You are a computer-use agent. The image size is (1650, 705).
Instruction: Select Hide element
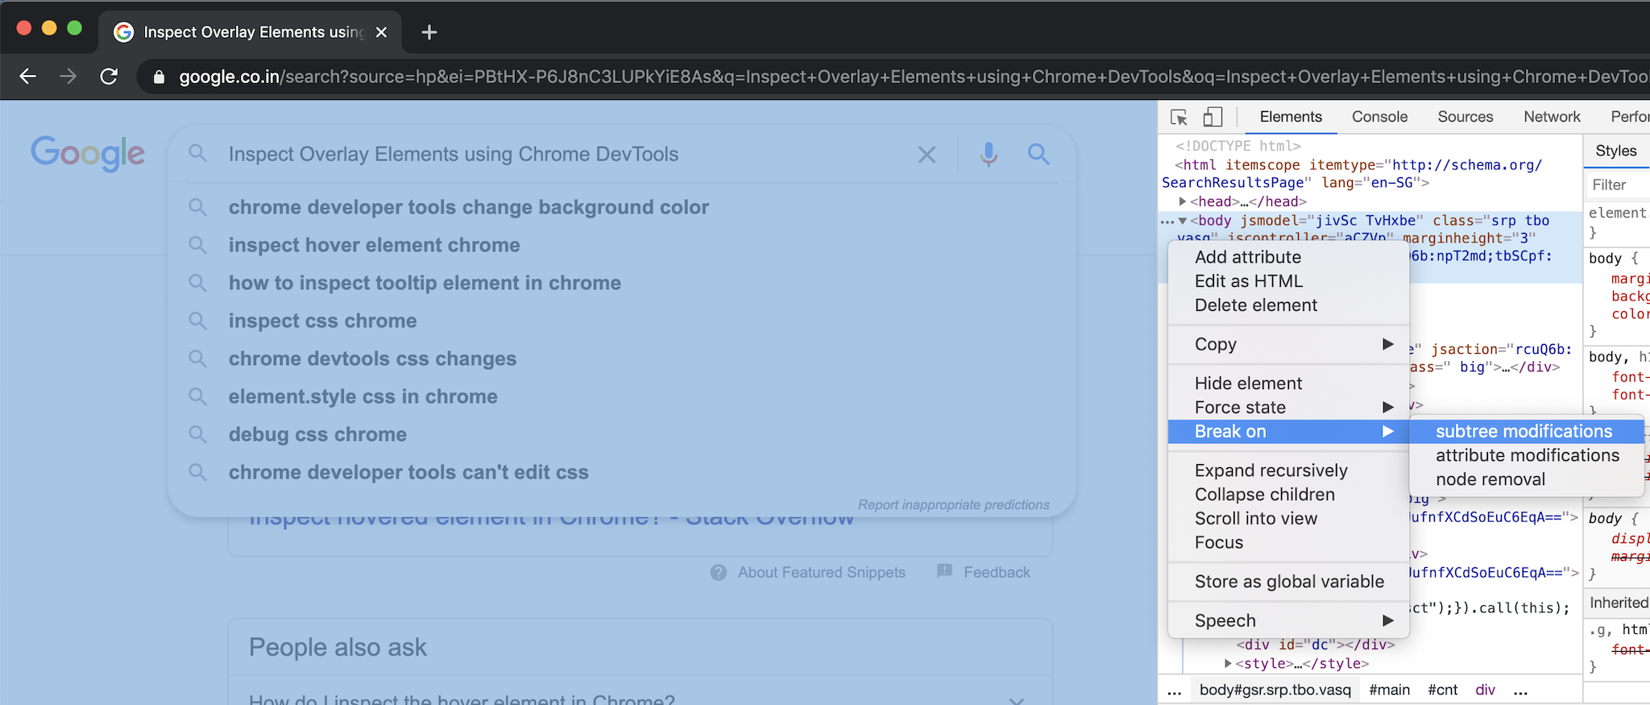pos(1288,384)
